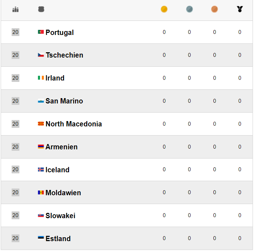254x251 pixels.
Task: Click the total medals header icon
Action: click(x=240, y=10)
